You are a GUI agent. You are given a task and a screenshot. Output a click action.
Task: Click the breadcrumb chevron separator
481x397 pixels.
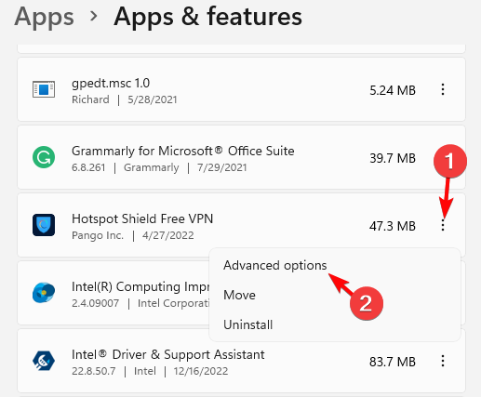click(93, 16)
